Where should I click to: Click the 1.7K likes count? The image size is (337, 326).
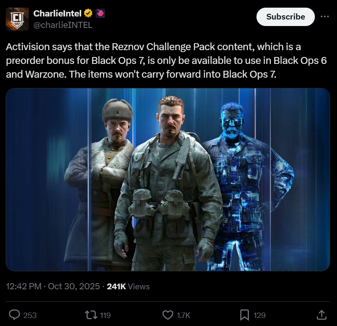184,315
